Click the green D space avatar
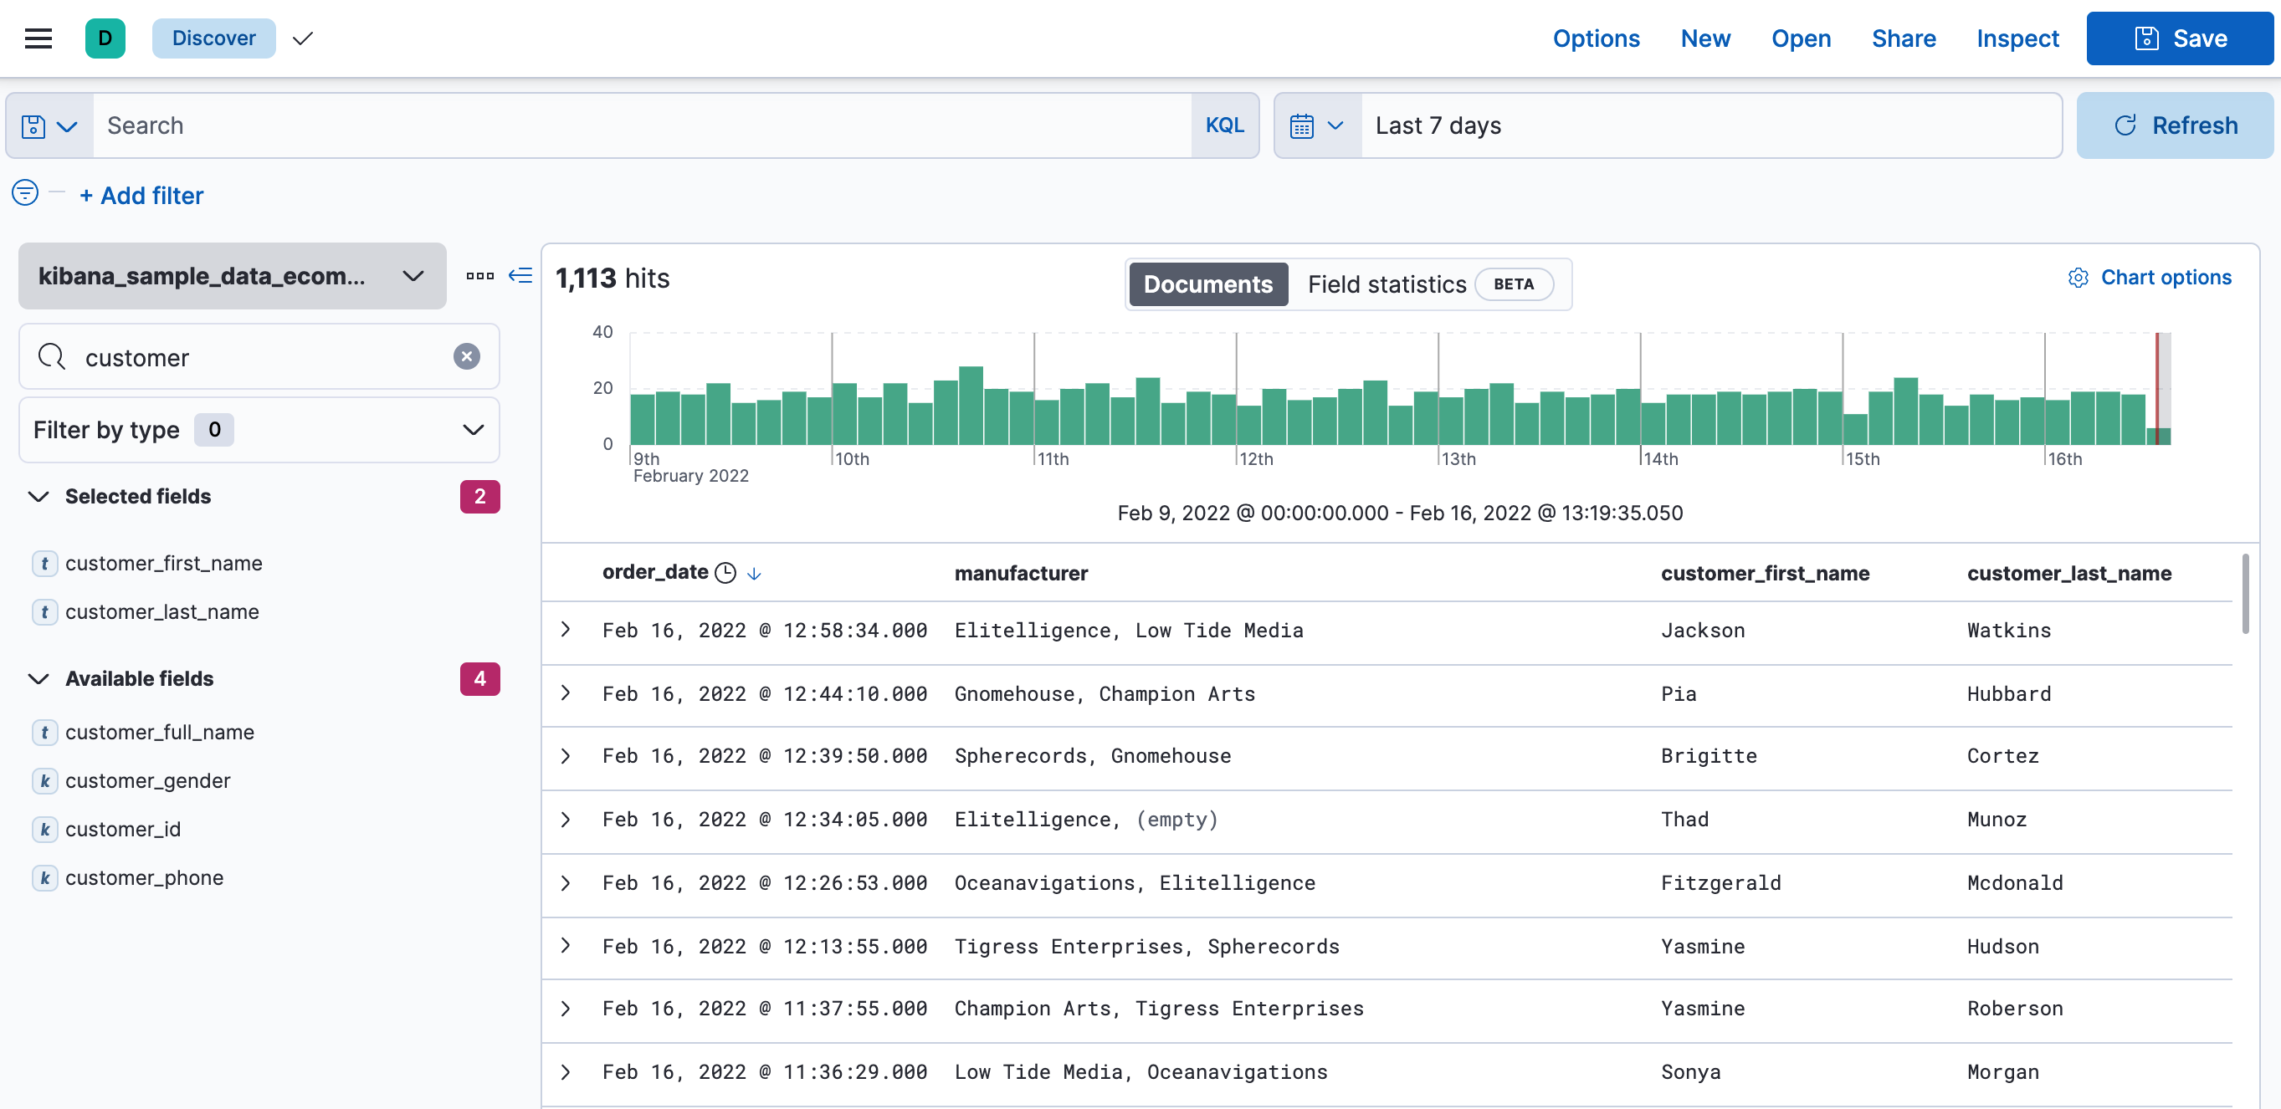Screen dimensions: 2281x1109 pos(105,38)
